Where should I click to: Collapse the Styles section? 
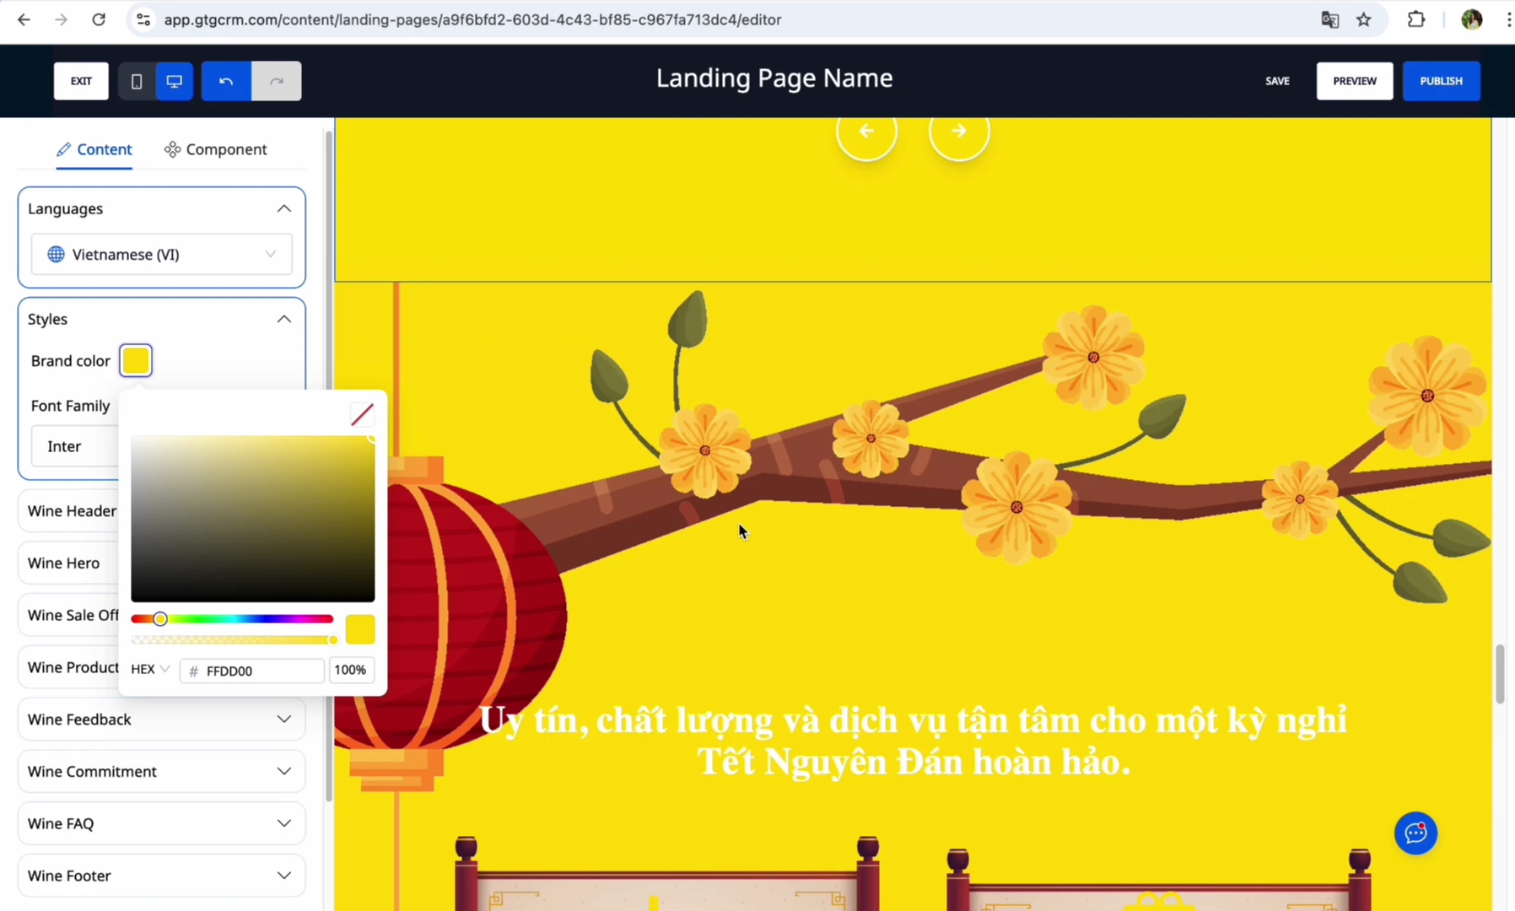click(284, 319)
